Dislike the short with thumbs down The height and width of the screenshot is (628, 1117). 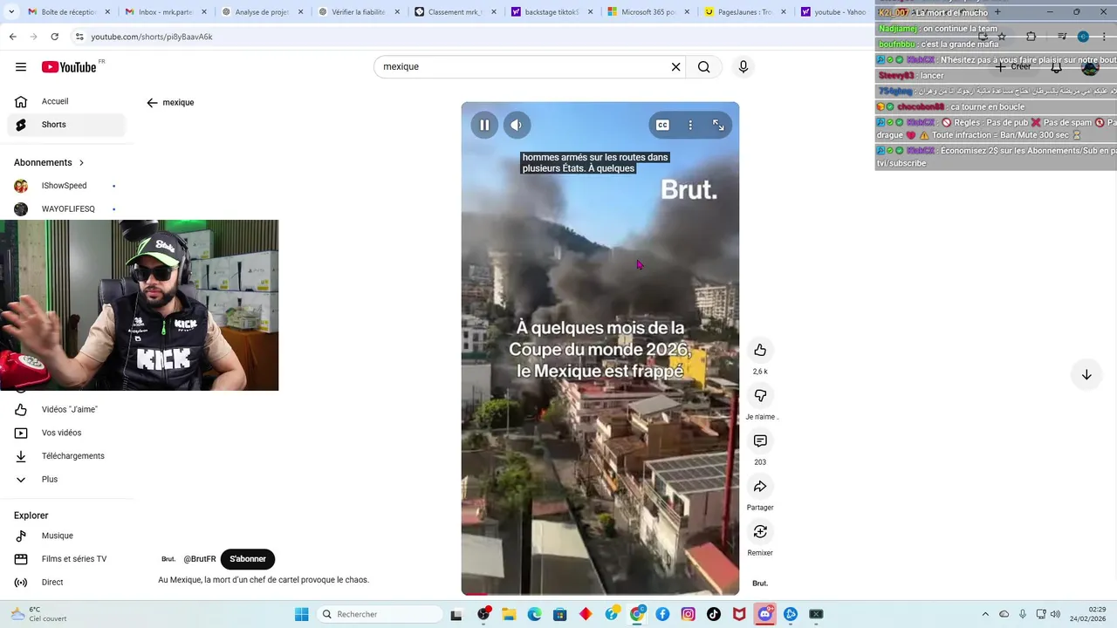[760, 395]
